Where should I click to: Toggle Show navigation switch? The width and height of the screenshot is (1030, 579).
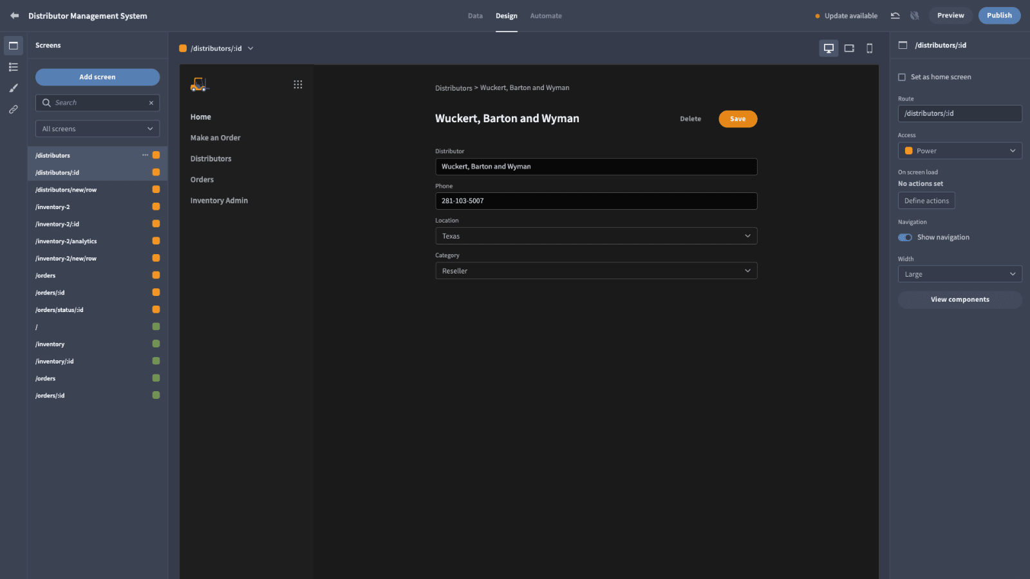(905, 237)
